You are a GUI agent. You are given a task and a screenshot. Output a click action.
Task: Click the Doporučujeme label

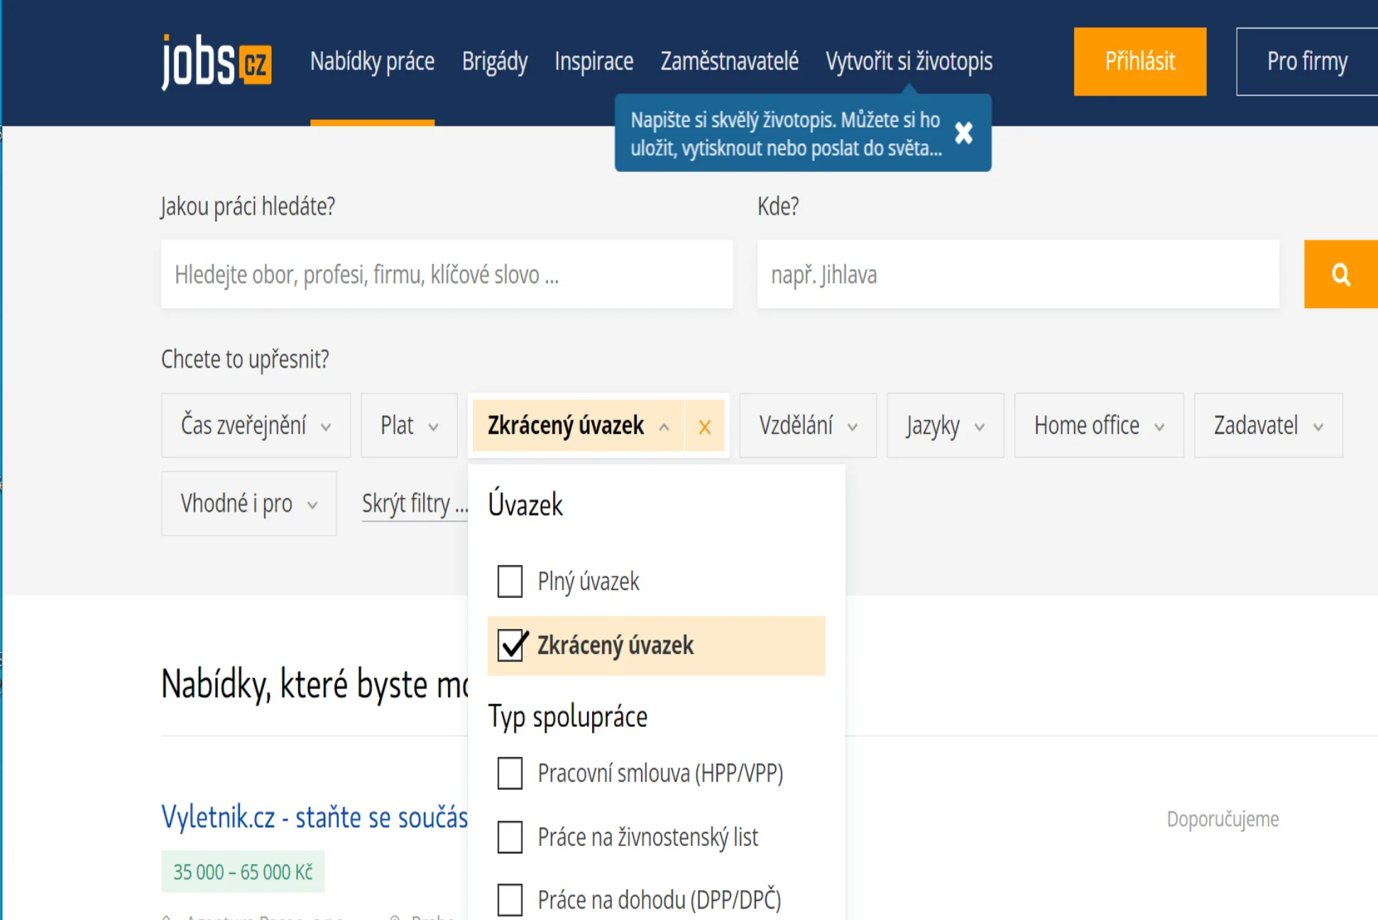pos(1223,819)
